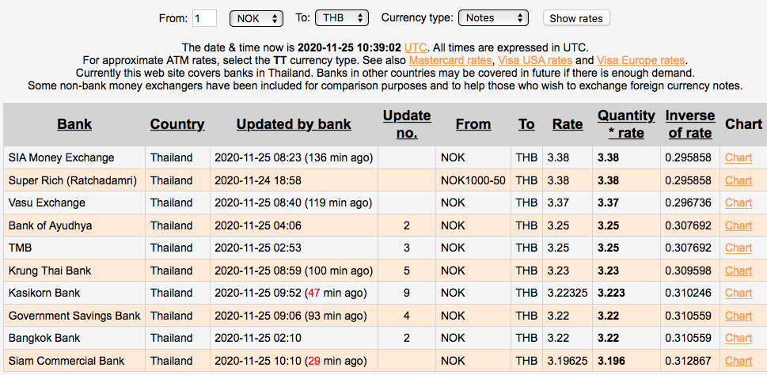Open Chart for Vasu Exchange row
767x375 pixels.
pyautogui.click(x=739, y=203)
